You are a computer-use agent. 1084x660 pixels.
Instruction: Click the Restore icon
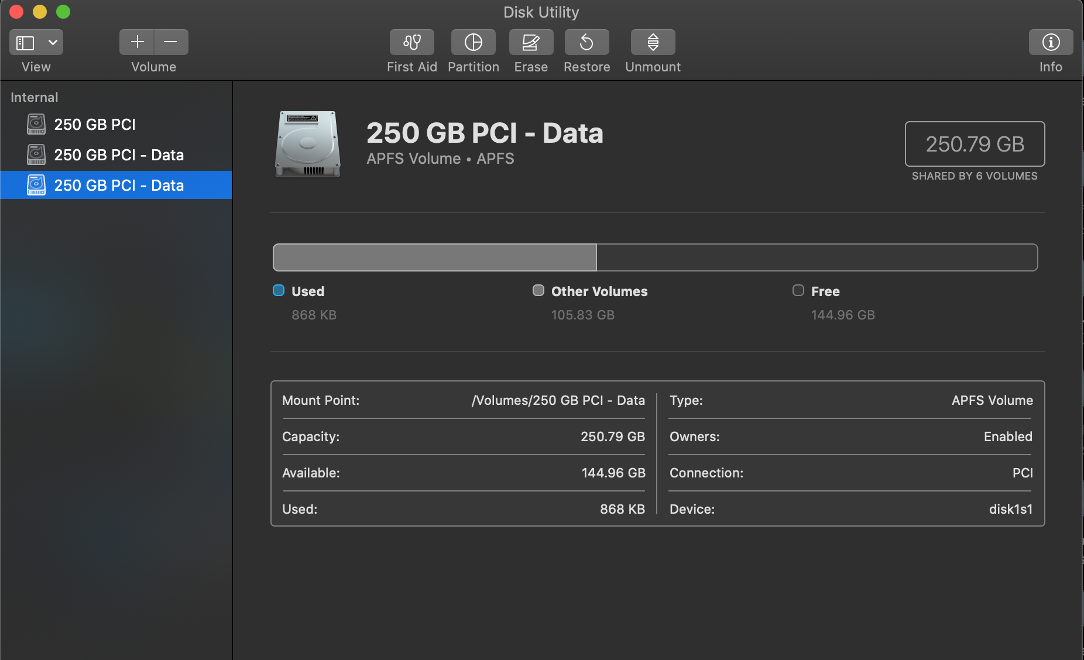click(586, 42)
